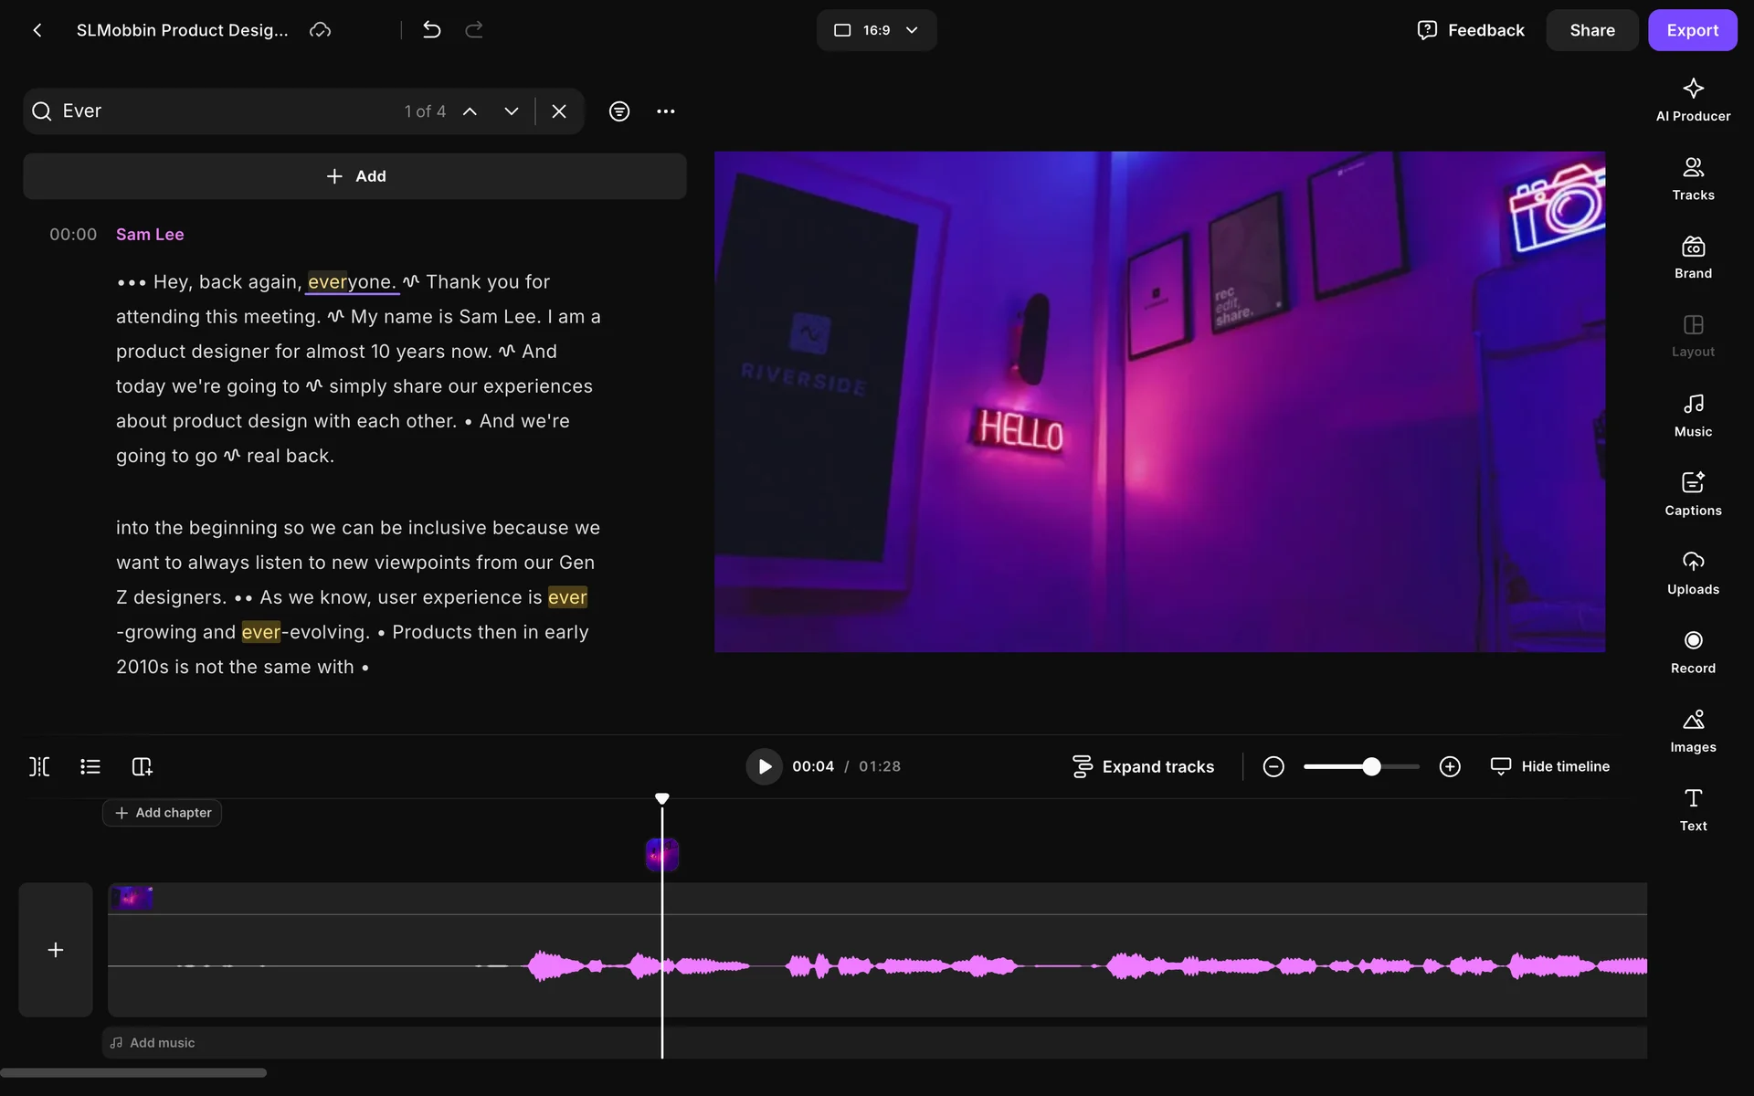Open the Music tab in the sidebar
The height and width of the screenshot is (1096, 1754).
click(x=1692, y=416)
